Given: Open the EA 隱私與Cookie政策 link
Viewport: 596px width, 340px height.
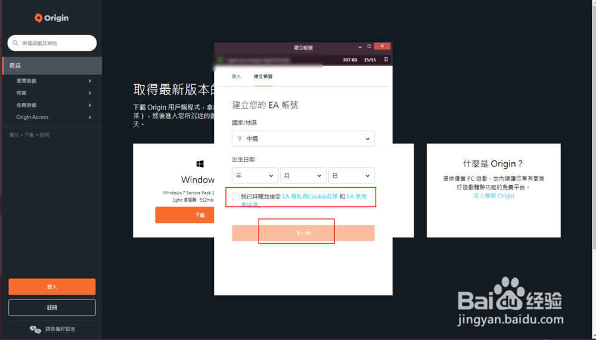Looking at the screenshot, I should (x=310, y=196).
